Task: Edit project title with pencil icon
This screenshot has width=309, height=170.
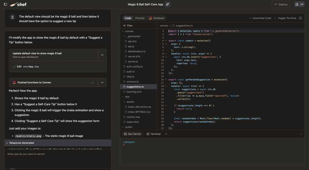Action: [168, 4]
